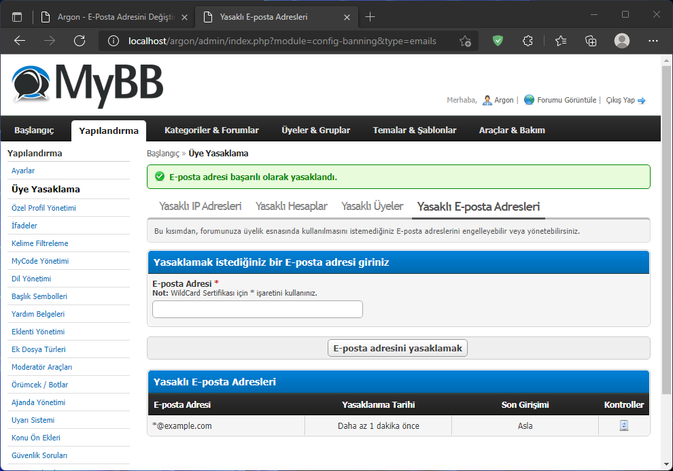Screen dimensions: 673x471
Task: Open Üye Yasaklama in sidebar
Action: (x=46, y=189)
